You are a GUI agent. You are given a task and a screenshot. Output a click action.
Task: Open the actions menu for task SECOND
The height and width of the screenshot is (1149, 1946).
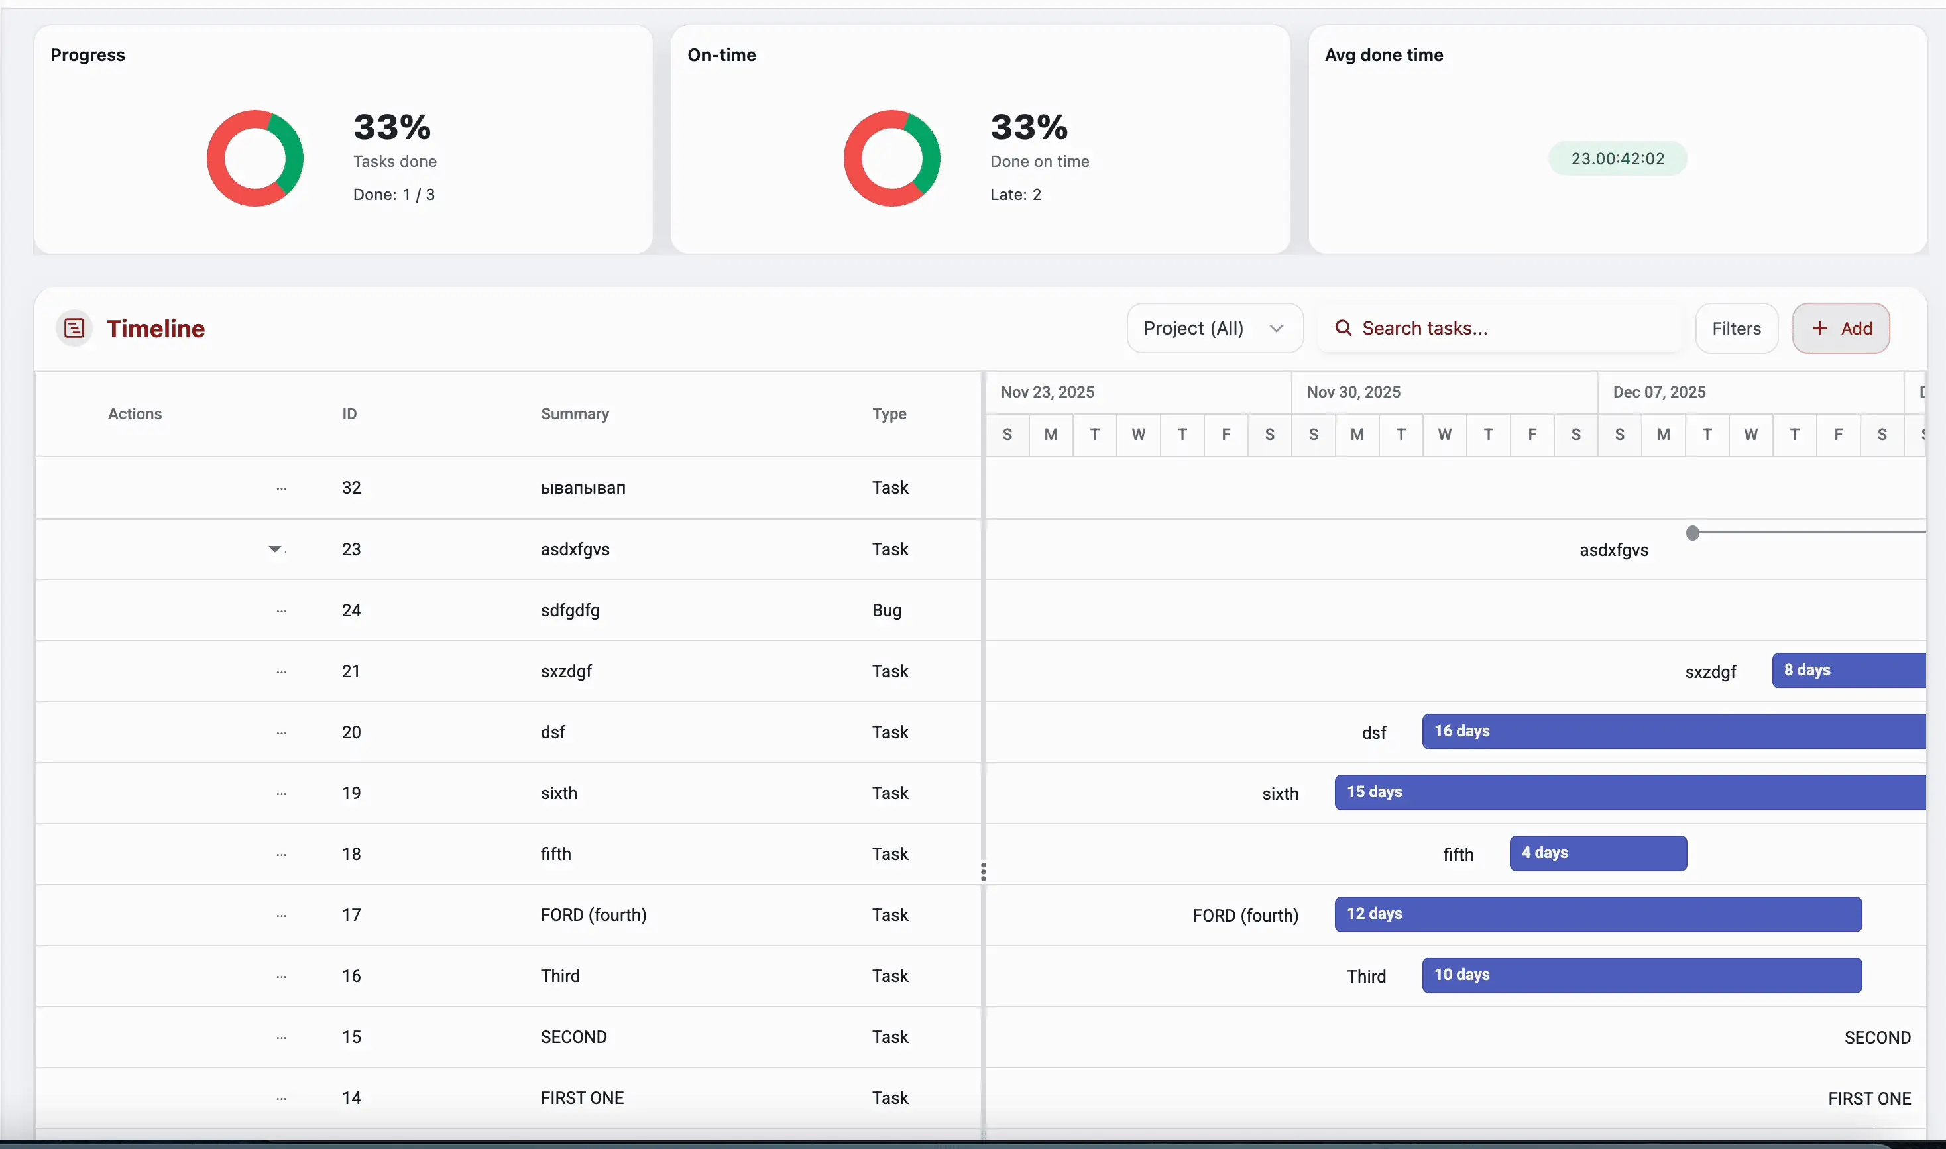tap(280, 1037)
